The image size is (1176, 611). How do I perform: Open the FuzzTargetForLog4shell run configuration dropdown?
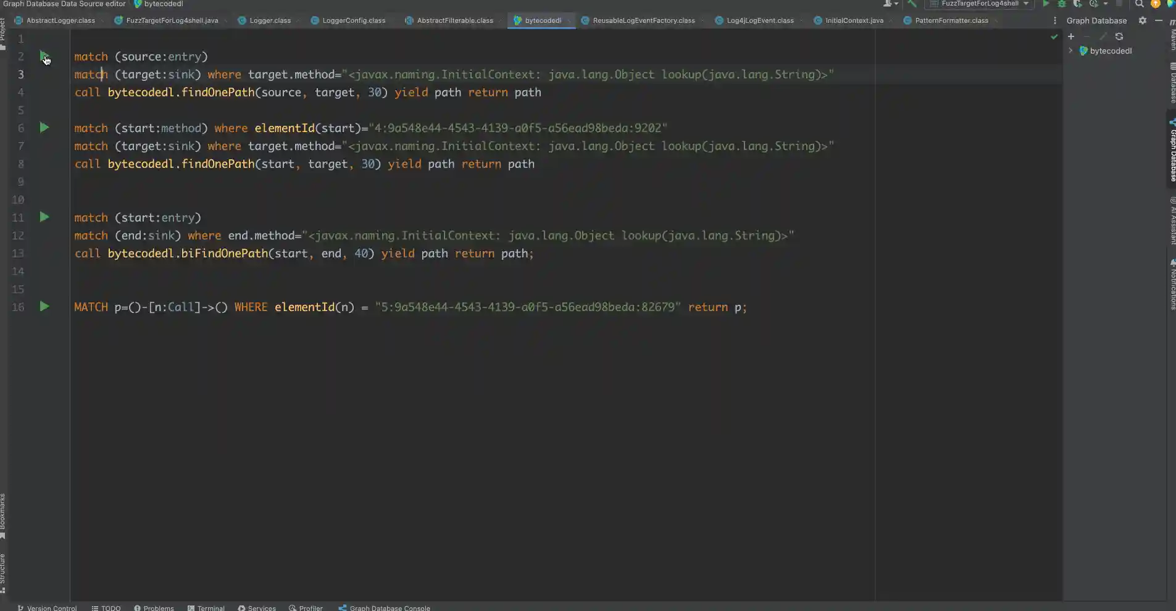tap(980, 4)
